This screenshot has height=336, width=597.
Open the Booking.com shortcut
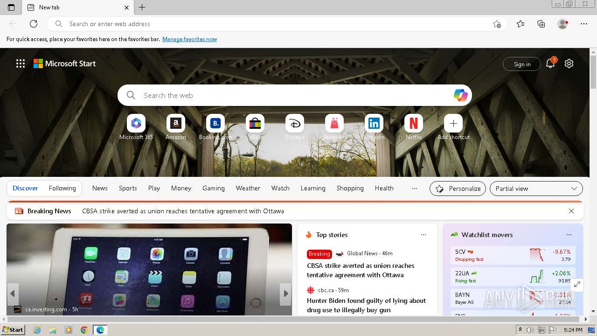click(x=215, y=127)
